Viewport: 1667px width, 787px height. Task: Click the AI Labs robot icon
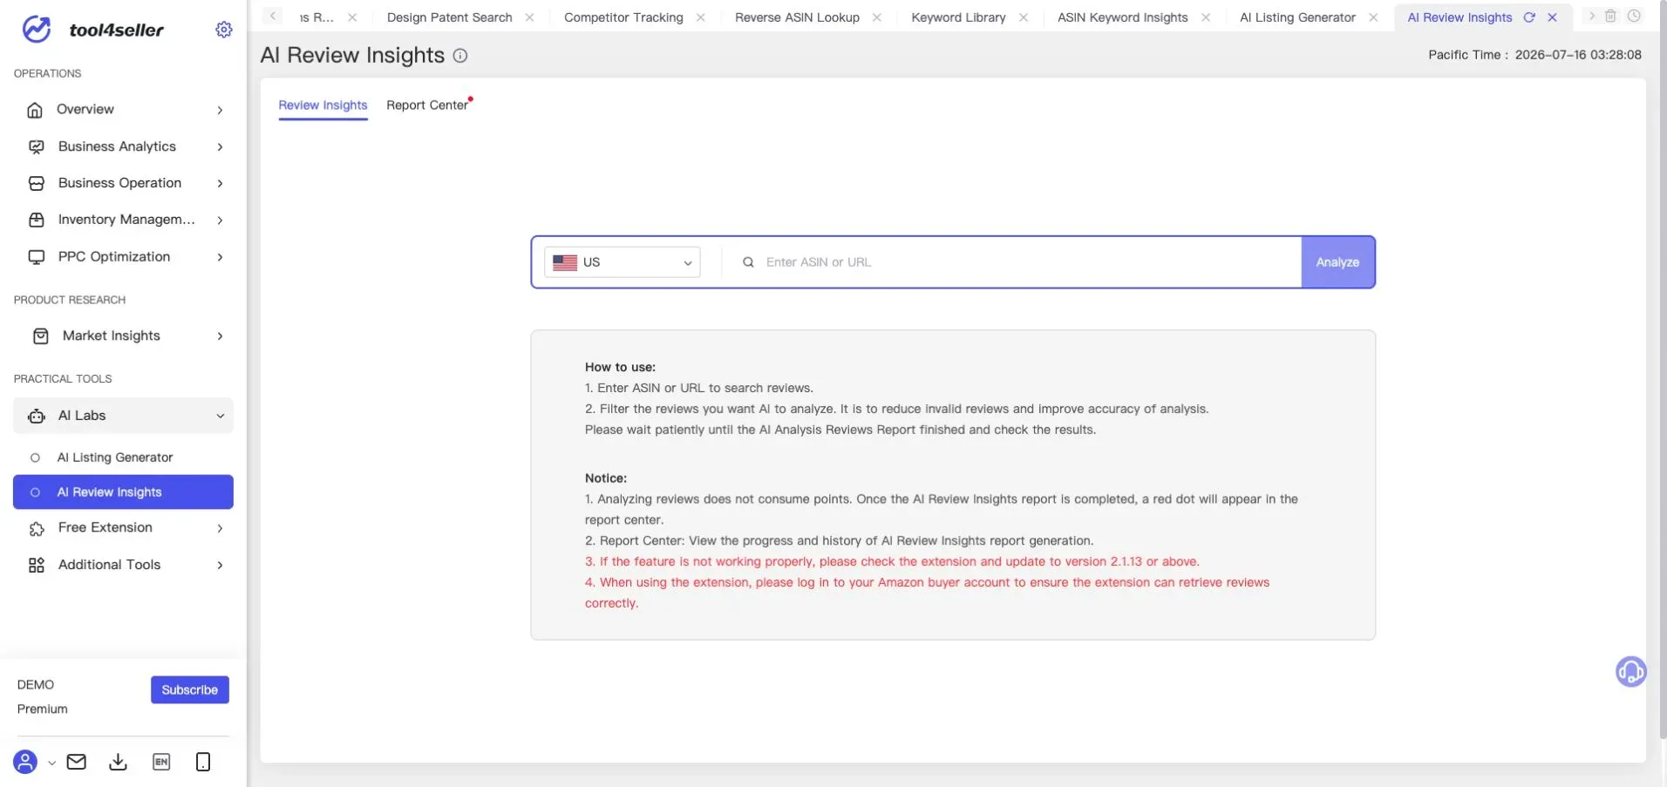37,416
